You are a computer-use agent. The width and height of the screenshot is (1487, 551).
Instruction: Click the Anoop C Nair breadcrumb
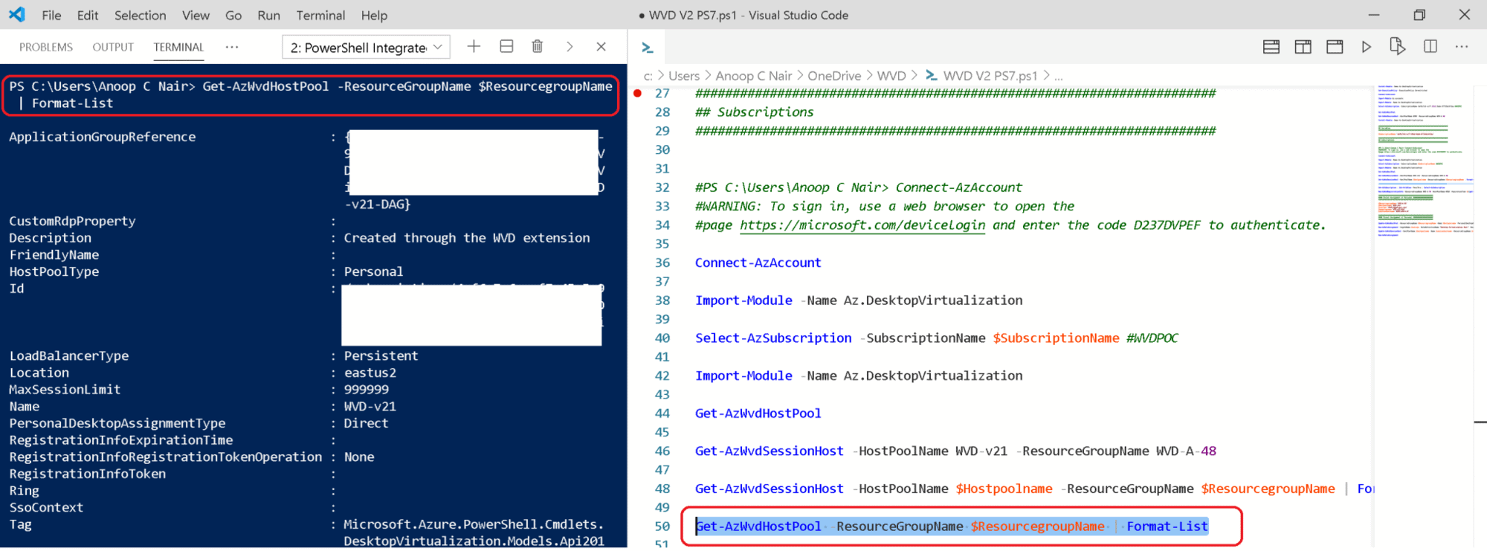(x=753, y=76)
